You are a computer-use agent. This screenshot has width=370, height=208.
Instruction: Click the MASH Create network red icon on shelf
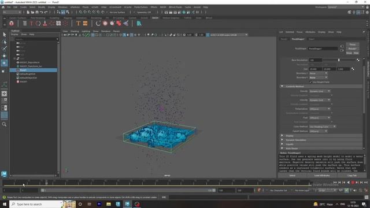[12, 23]
